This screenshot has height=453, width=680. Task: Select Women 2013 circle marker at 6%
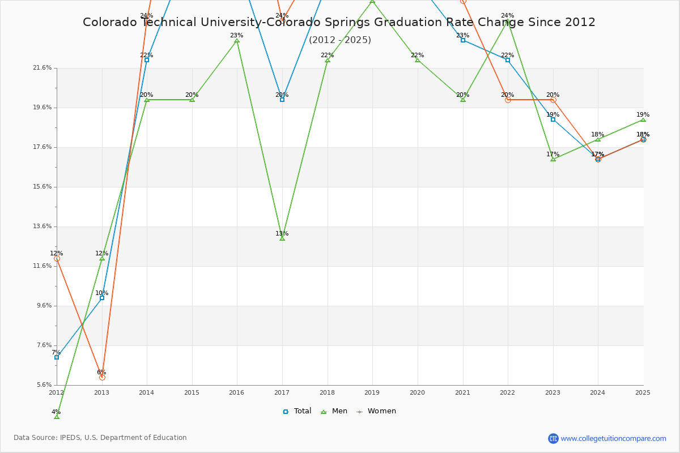[x=102, y=377]
